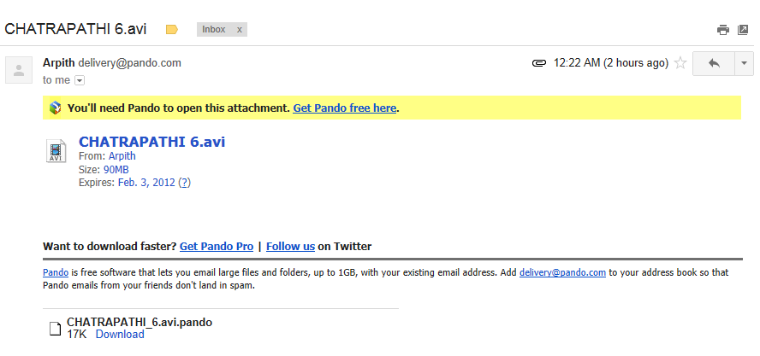Click the expiry help question mark
This screenshot has height=356, width=760.
[184, 182]
